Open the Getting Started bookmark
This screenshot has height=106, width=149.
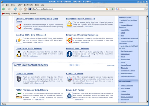pos(9,14)
